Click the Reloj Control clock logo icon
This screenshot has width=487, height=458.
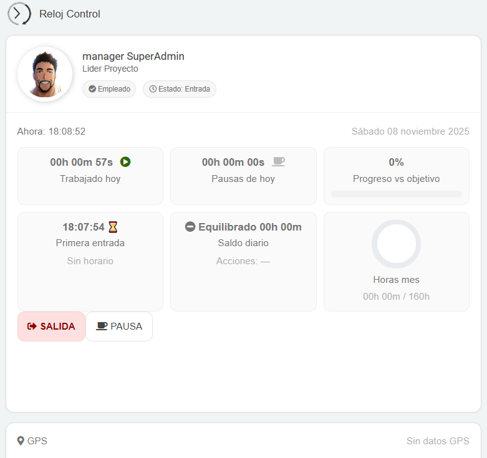(x=19, y=14)
